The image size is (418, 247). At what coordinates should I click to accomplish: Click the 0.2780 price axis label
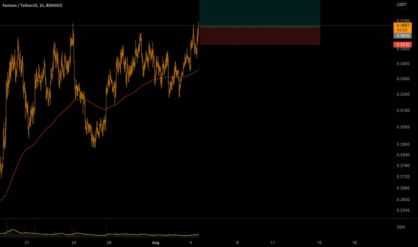pyautogui.click(x=403, y=166)
